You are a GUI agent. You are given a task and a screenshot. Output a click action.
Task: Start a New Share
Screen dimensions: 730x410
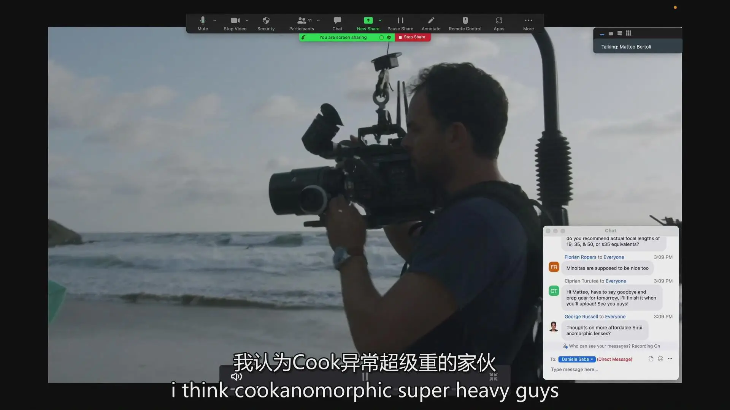coord(368,24)
